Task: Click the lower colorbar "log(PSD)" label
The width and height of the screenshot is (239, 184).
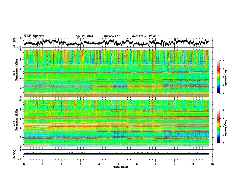Action: pos(226,128)
